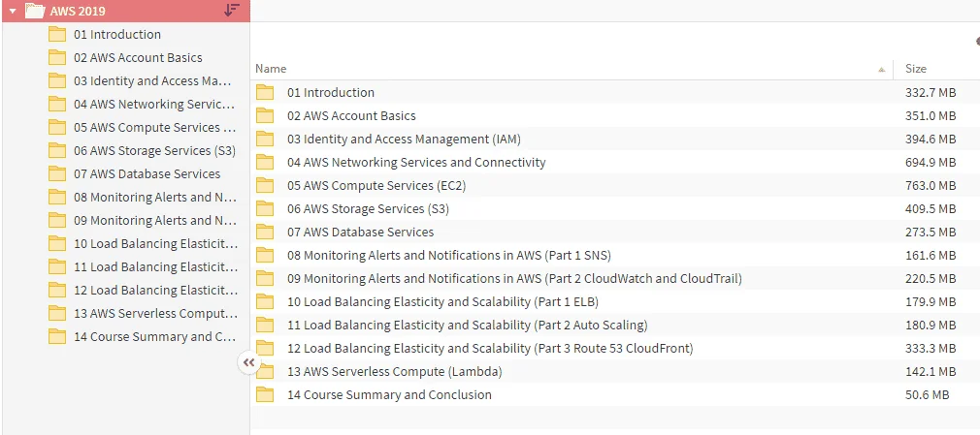Select the 09 Monitoring Alerts sidebar folder

coord(155,220)
